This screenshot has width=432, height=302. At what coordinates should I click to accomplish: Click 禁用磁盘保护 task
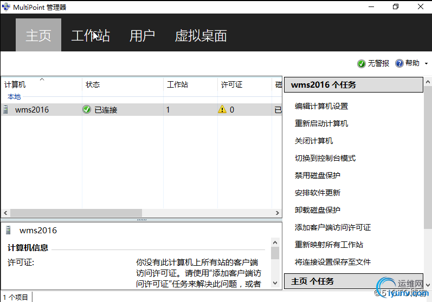[x=318, y=175]
